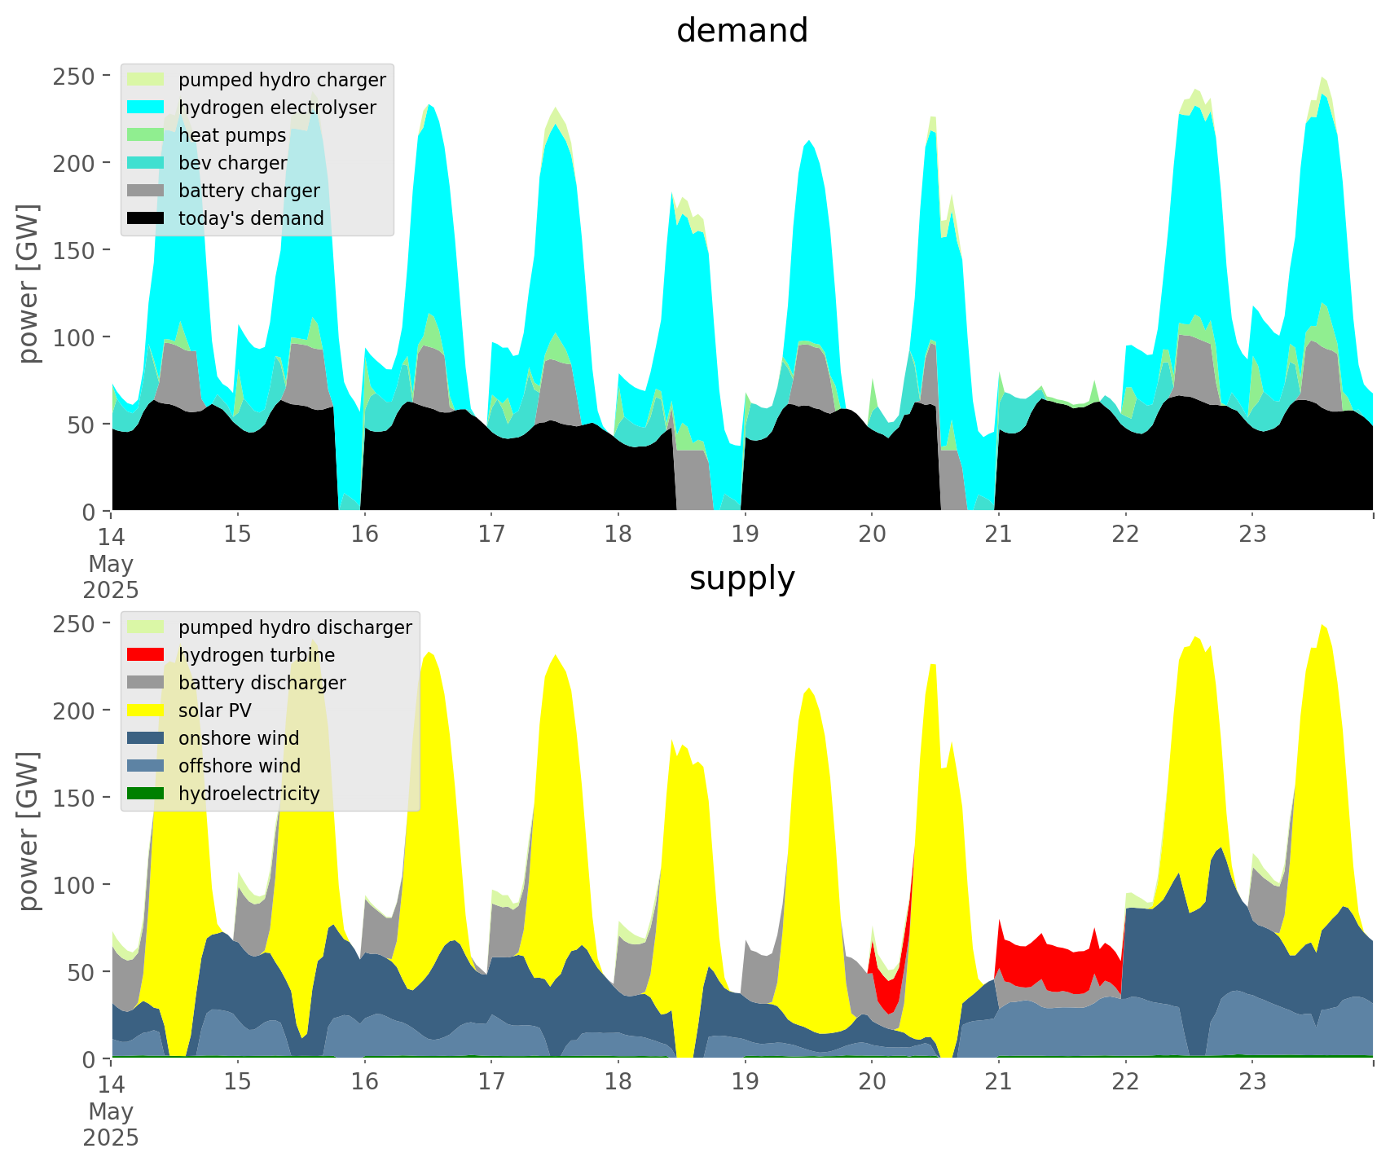
Task: Click the battery discharger gray legend swatch
Action: point(146,683)
